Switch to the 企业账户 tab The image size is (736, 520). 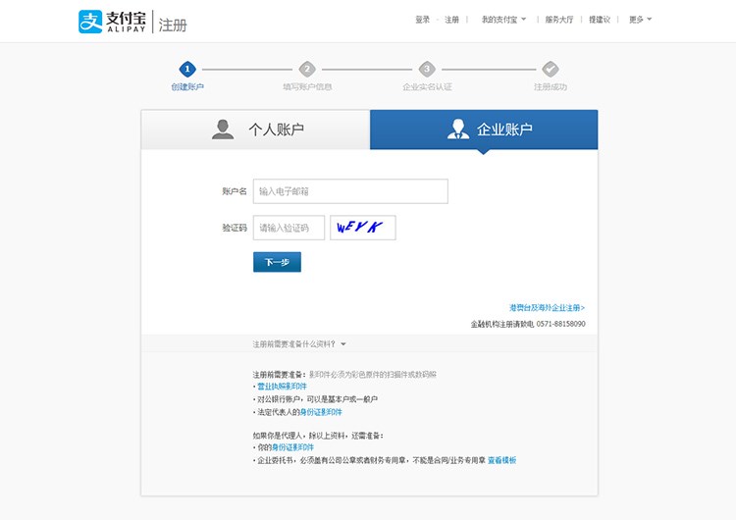(484, 130)
